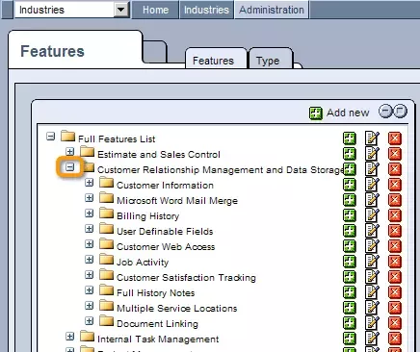Add child under Customer Information
The width and height of the screenshot is (420, 352).
click(x=350, y=185)
